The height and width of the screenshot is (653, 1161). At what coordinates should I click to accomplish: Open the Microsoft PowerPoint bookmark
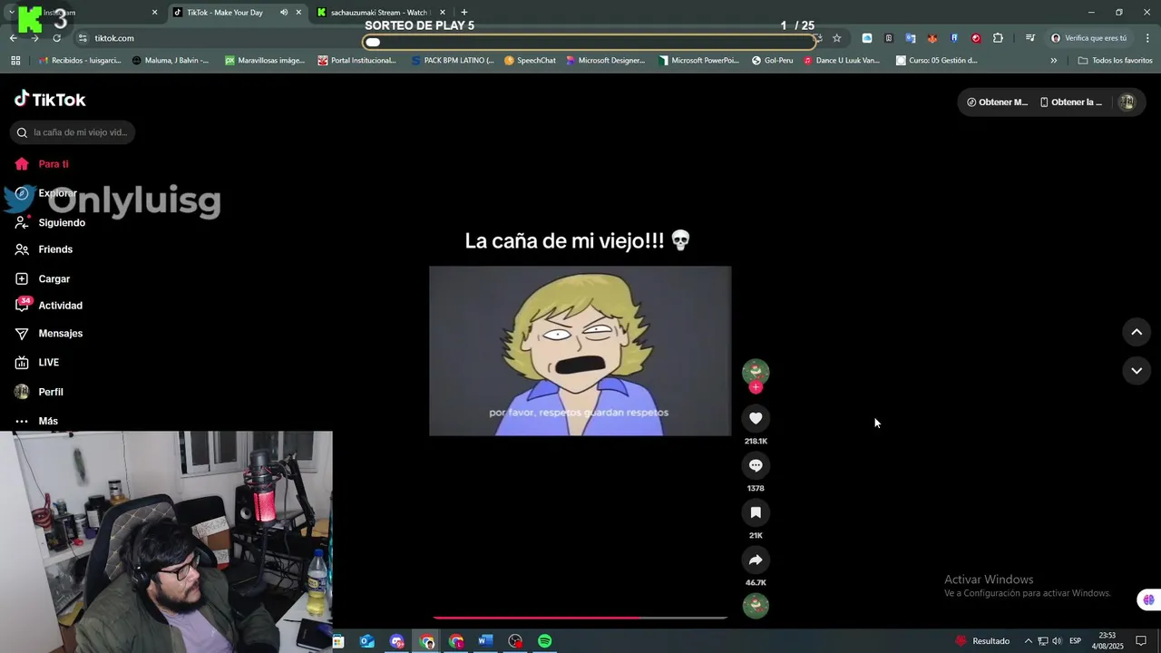pos(699,61)
